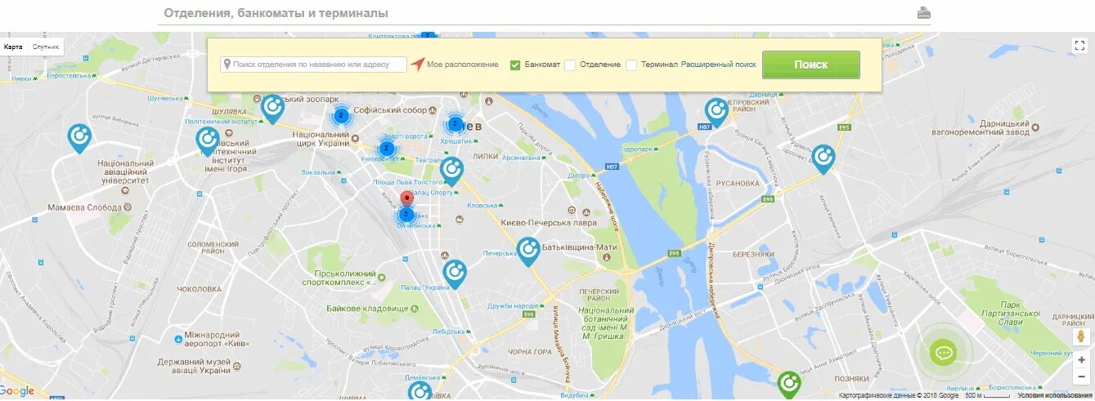
Task: Click ATM pin beside Київський зоопарк
Action: point(272,109)
